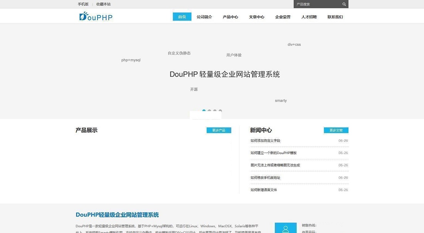This screenshot has width=424, height=233.
Task: Click the 收藏本站 link
Action: pyautogui.click(x=103, y=4)
